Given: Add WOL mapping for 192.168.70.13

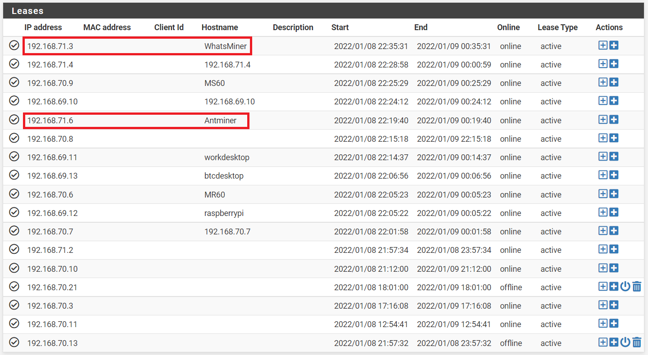Looking at the screenshot, I should coord(614,342).
